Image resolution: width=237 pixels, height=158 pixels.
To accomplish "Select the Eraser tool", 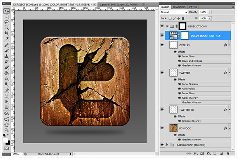I will (6, 68).
